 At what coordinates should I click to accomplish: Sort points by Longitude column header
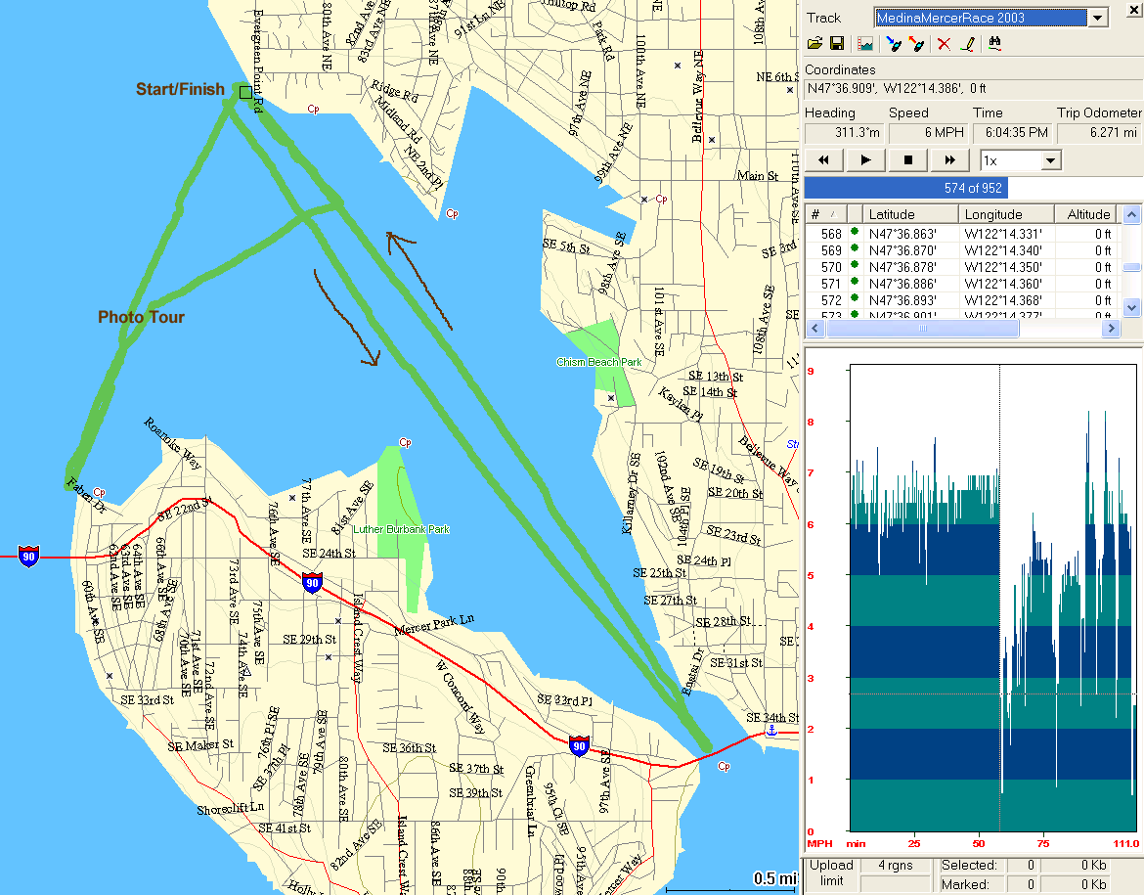point(1005,214)
